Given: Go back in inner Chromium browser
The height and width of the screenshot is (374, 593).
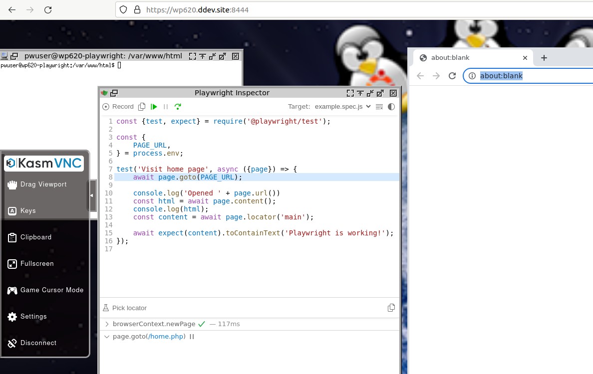Looking at the screenshot, I should [420, 76].
